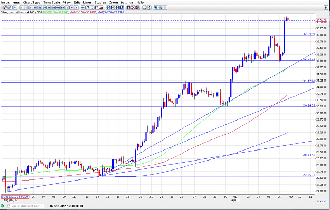Click the blue MVG(3) 200 study label
The width and height of the screenshot is (330, 210).
[111, 12]
